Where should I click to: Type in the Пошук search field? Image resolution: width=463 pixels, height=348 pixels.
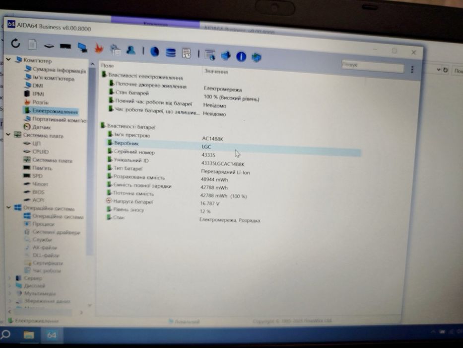[x=372, y=67]
